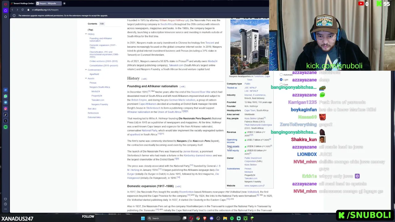
Task: Open a new browser tab
Action: coord(64,3)
